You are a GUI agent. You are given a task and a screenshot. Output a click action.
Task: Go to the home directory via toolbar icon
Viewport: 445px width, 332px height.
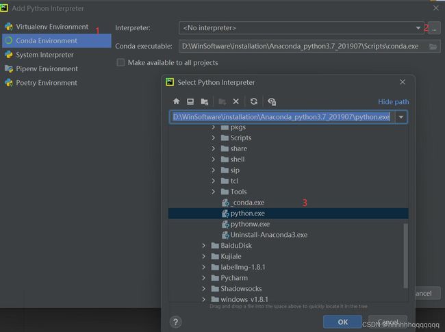(176, 101)
